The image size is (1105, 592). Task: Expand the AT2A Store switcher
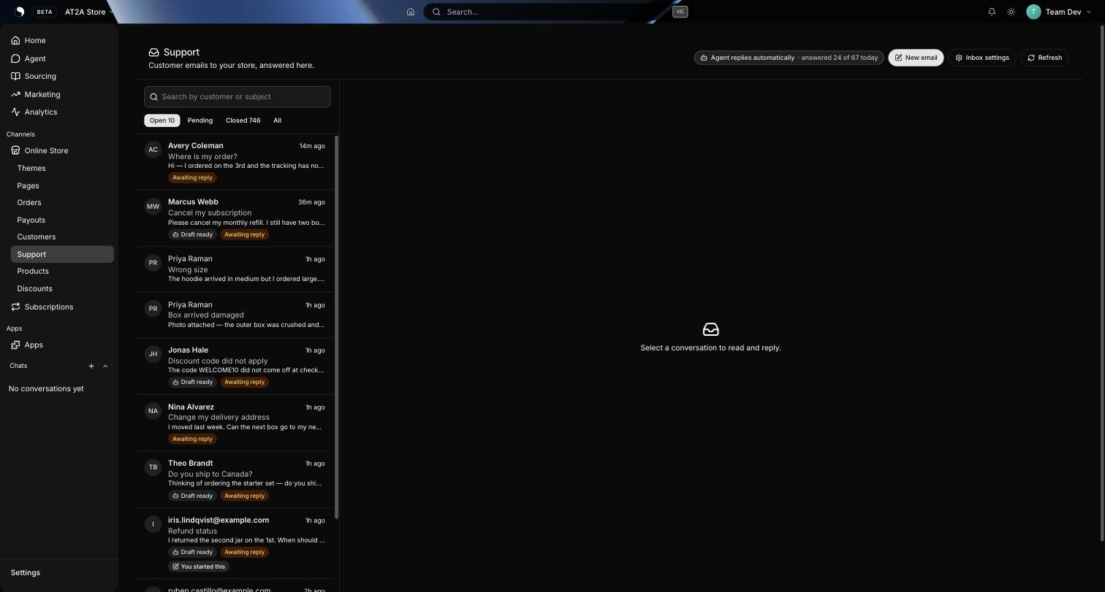(x=89, y=12)
